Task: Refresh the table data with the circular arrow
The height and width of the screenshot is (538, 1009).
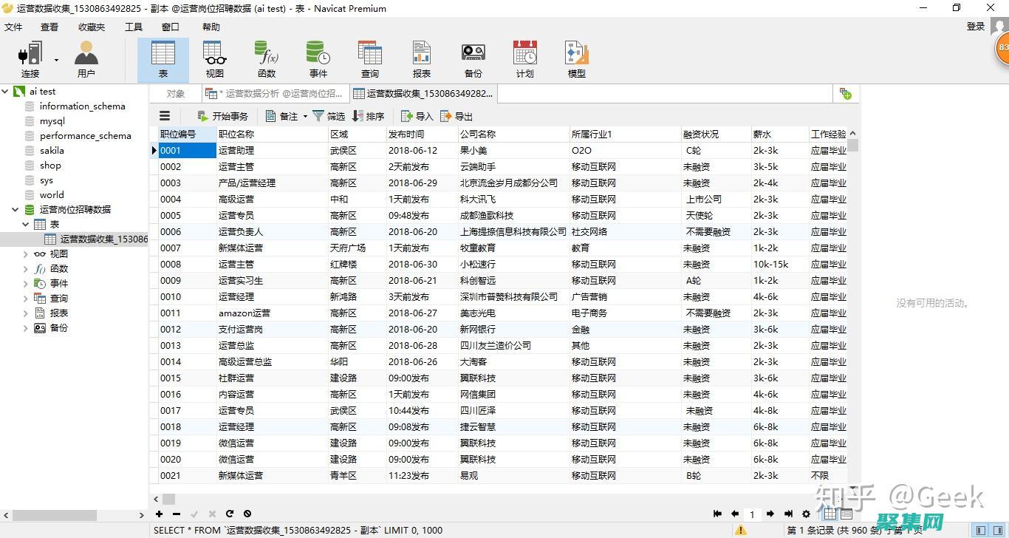Action: pos(229,514)
